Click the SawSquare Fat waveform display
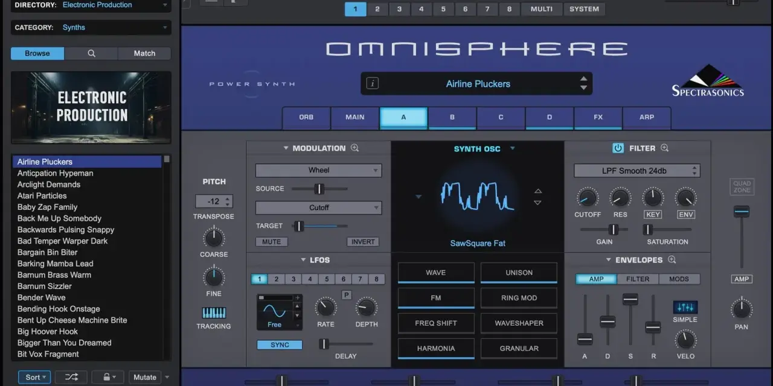773x386 pixels. click(478, 196)
